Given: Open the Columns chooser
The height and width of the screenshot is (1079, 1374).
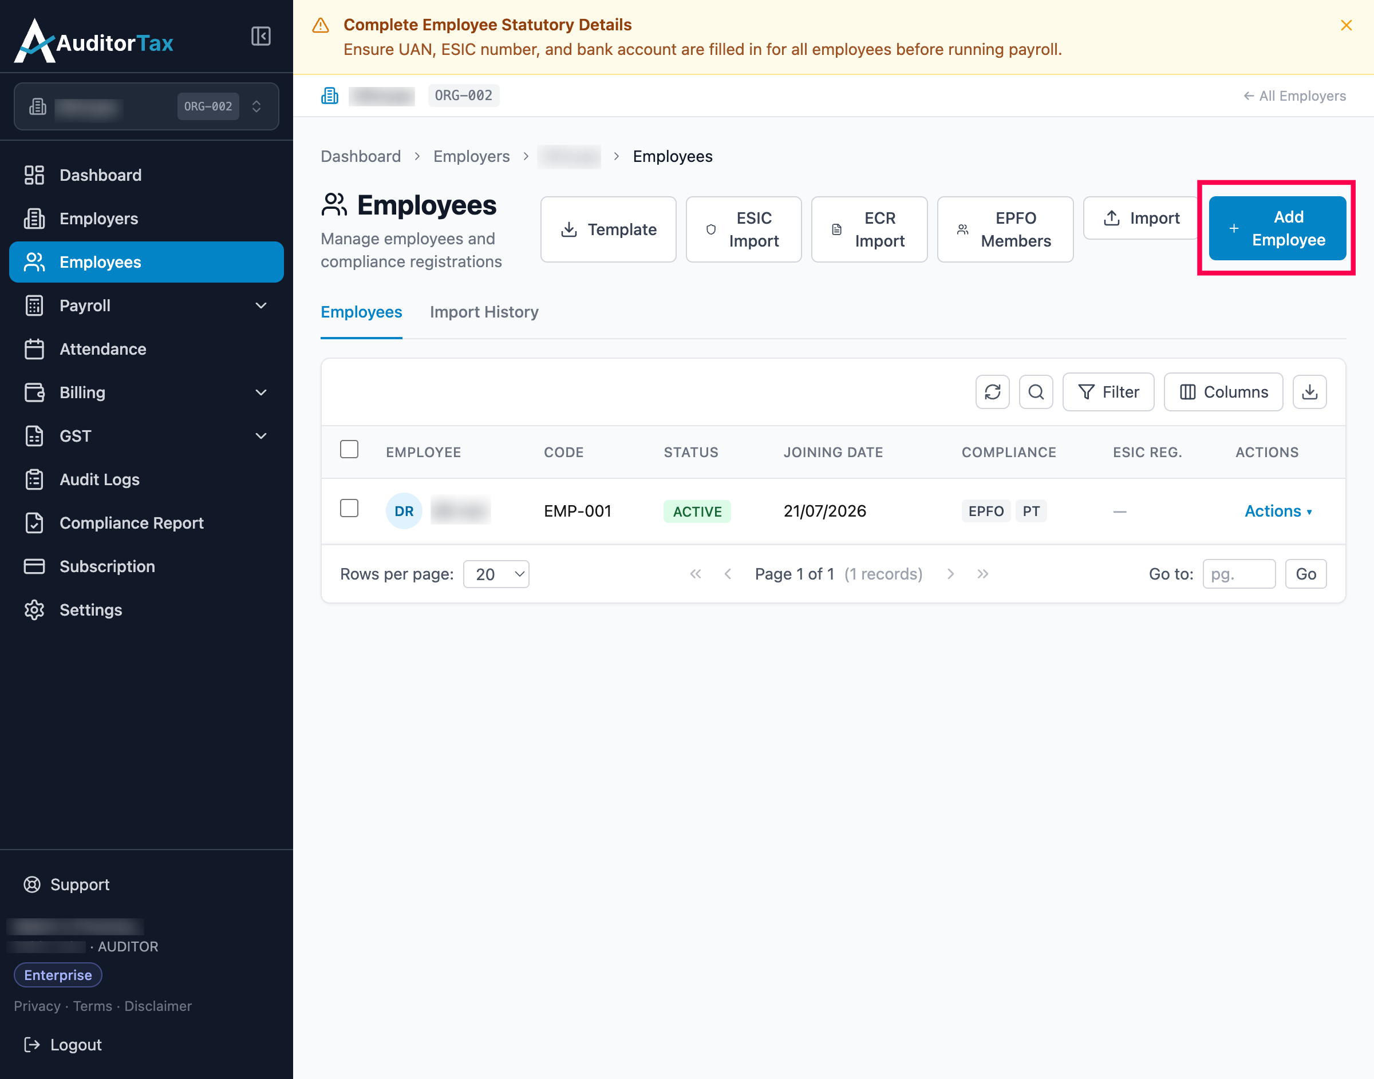Looking at the screenshot, I should click(1223, 392).
